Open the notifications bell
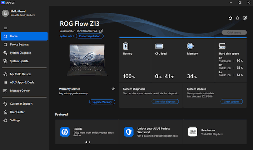Screen dimensions: 253x150 coord(238,18)
